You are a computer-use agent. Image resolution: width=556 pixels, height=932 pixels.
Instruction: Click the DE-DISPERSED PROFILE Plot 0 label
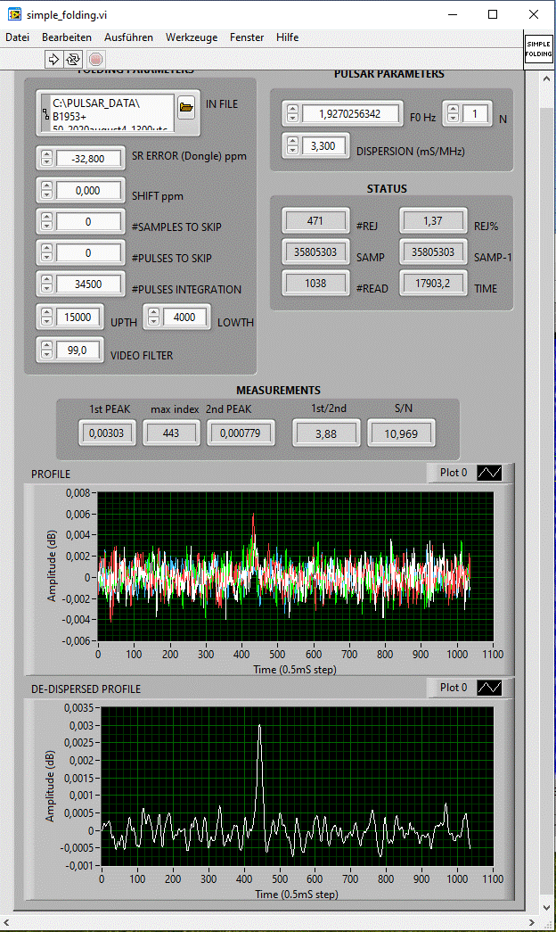(454, 688)
